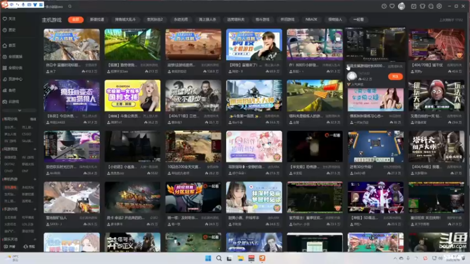Viewport: 470px width, 264px height.
Task: Open 全部直播 in left sidebar
Action: pos(12,56)
